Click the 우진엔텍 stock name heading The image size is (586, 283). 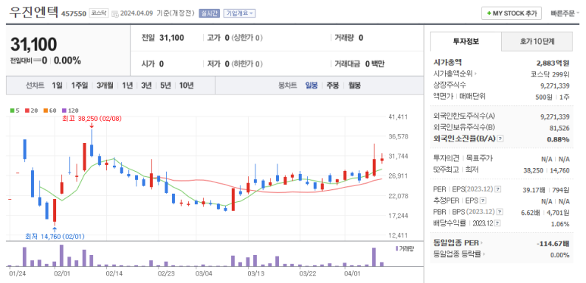coord(33,12)
